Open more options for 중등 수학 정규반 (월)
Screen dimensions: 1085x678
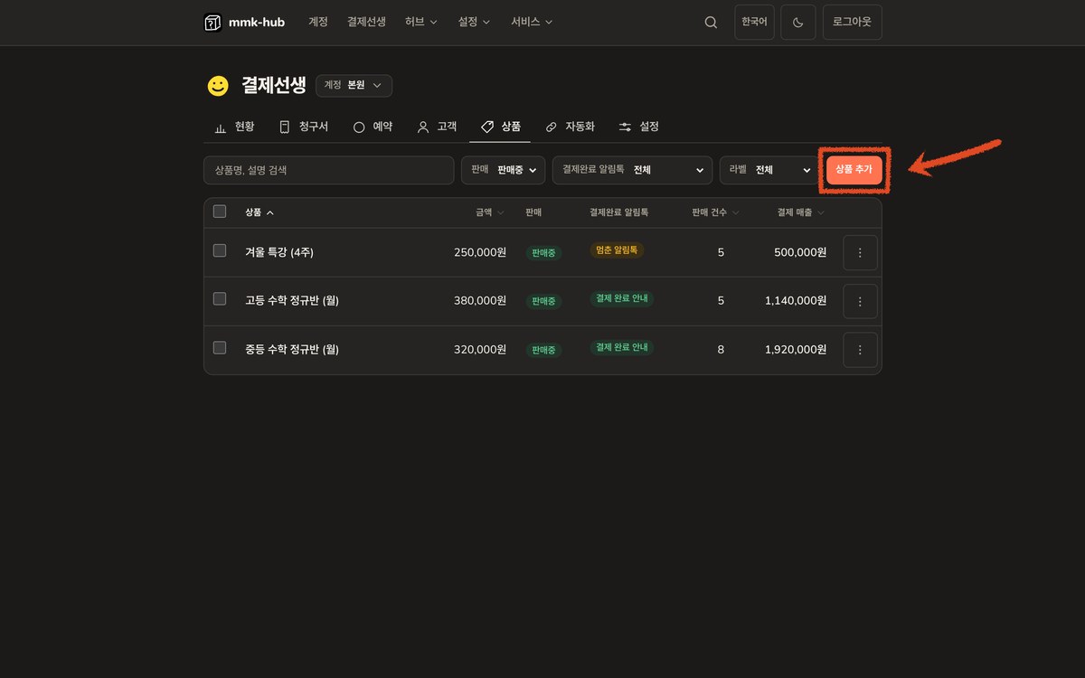(860, 350)
